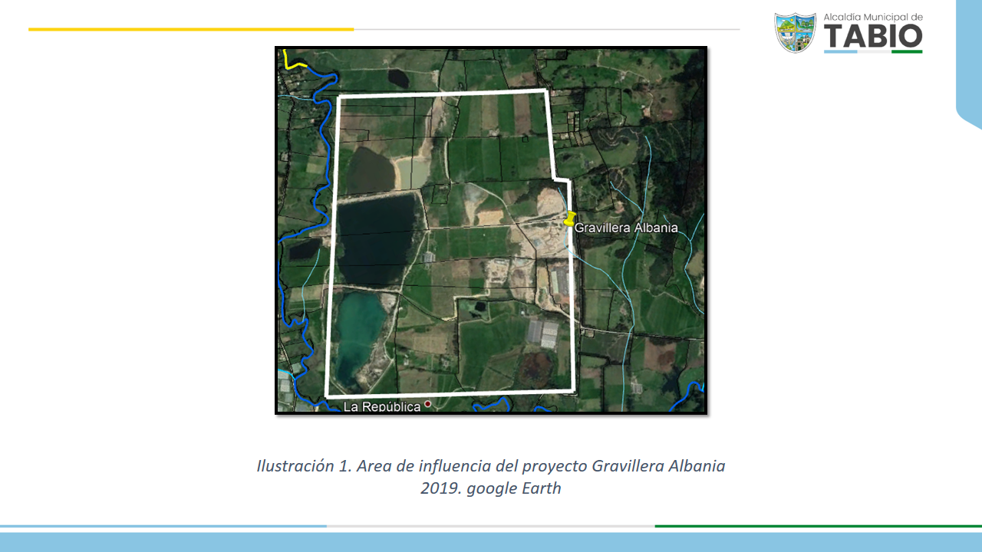Click the large dark lake on the map
This screenshot has height=552, width=982.
pos(377,239)
